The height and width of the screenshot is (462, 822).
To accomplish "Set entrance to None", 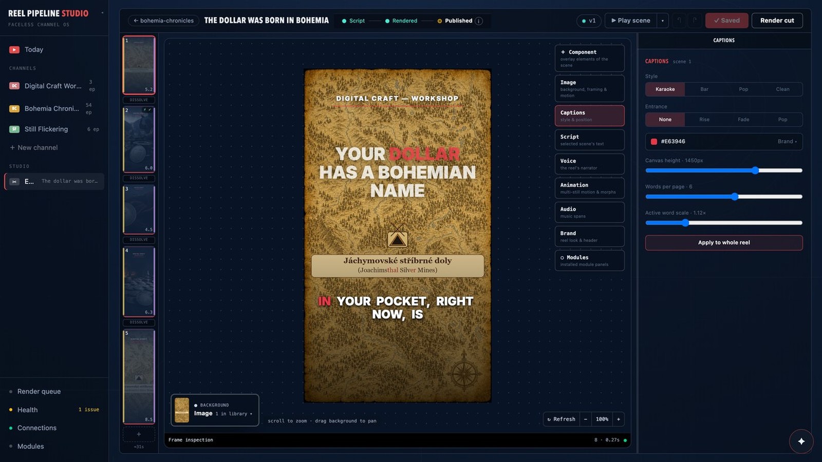I will pyautogui.click(x=665, y=120).
